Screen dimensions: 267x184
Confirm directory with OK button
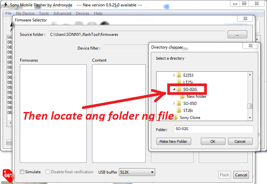point(213,141)
